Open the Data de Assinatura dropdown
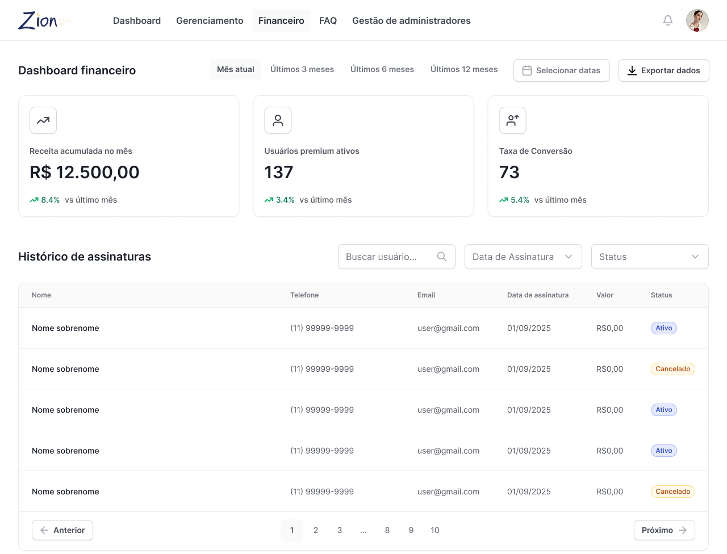This screenshot has width=727, height=554. pyautogui.click(x=523, y=257)
